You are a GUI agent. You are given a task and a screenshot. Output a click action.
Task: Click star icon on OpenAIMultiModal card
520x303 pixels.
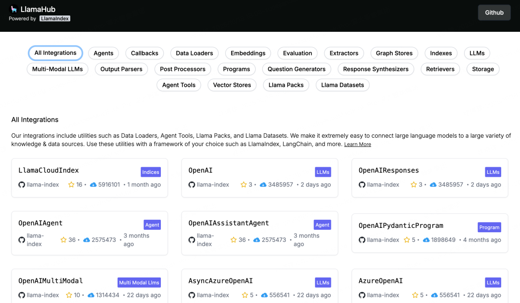click(x=69, y=295)
